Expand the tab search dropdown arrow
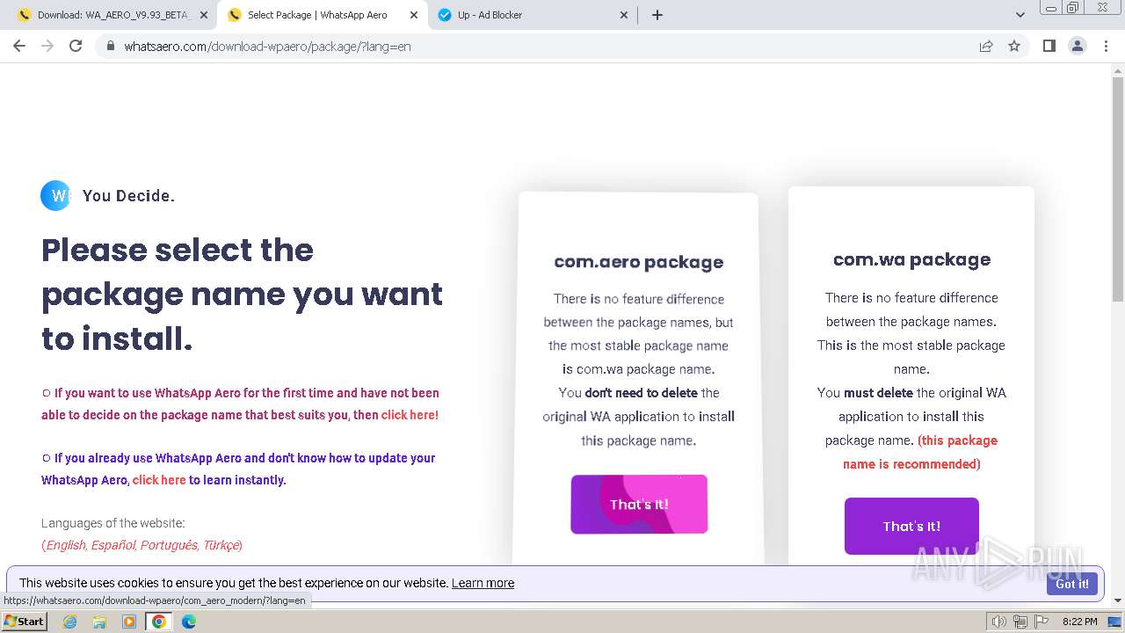The image size is (1125, 633). pyautogui.click(x=1020, y=15)
